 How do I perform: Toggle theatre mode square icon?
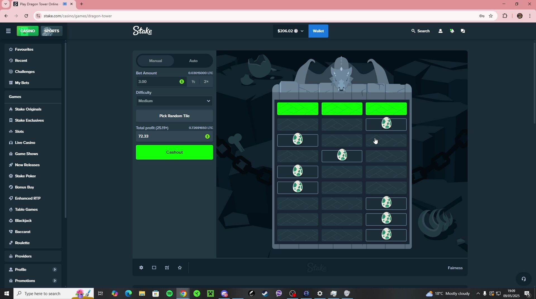pos(154,268)
